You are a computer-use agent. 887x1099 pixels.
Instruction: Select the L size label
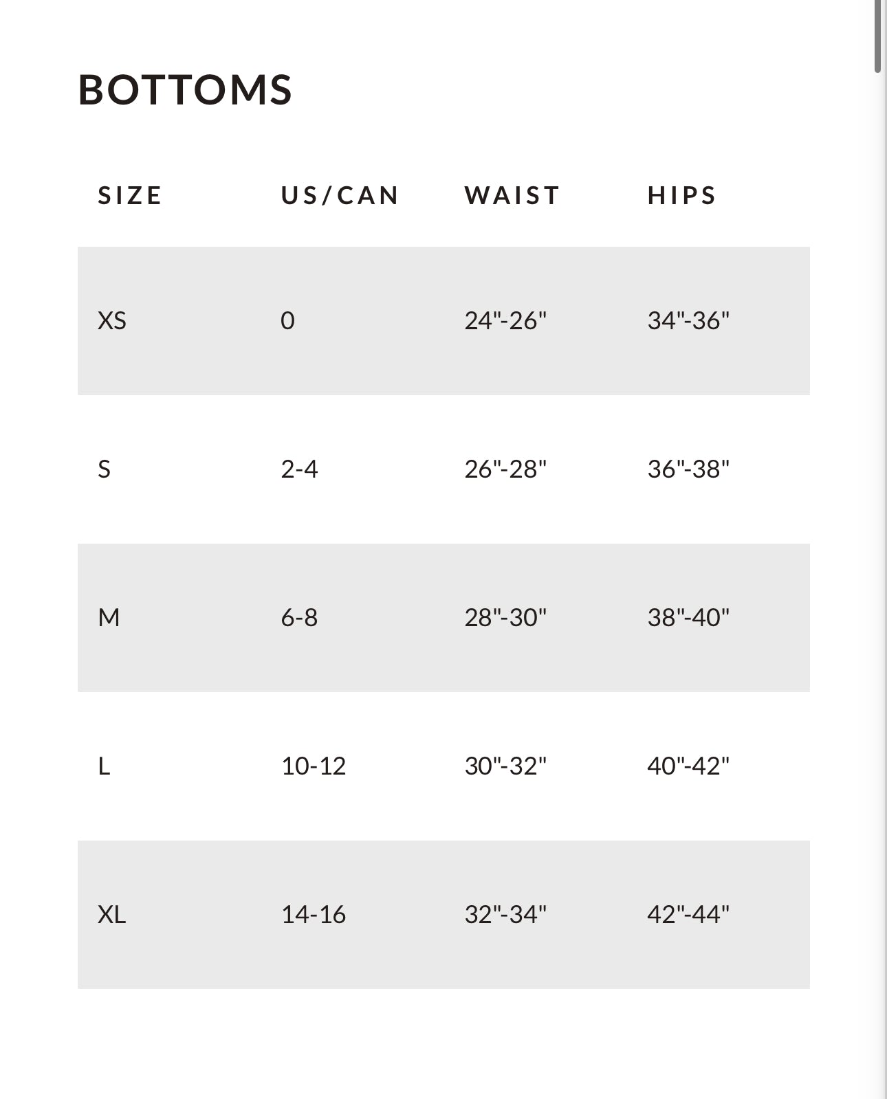tap(104, 766)
